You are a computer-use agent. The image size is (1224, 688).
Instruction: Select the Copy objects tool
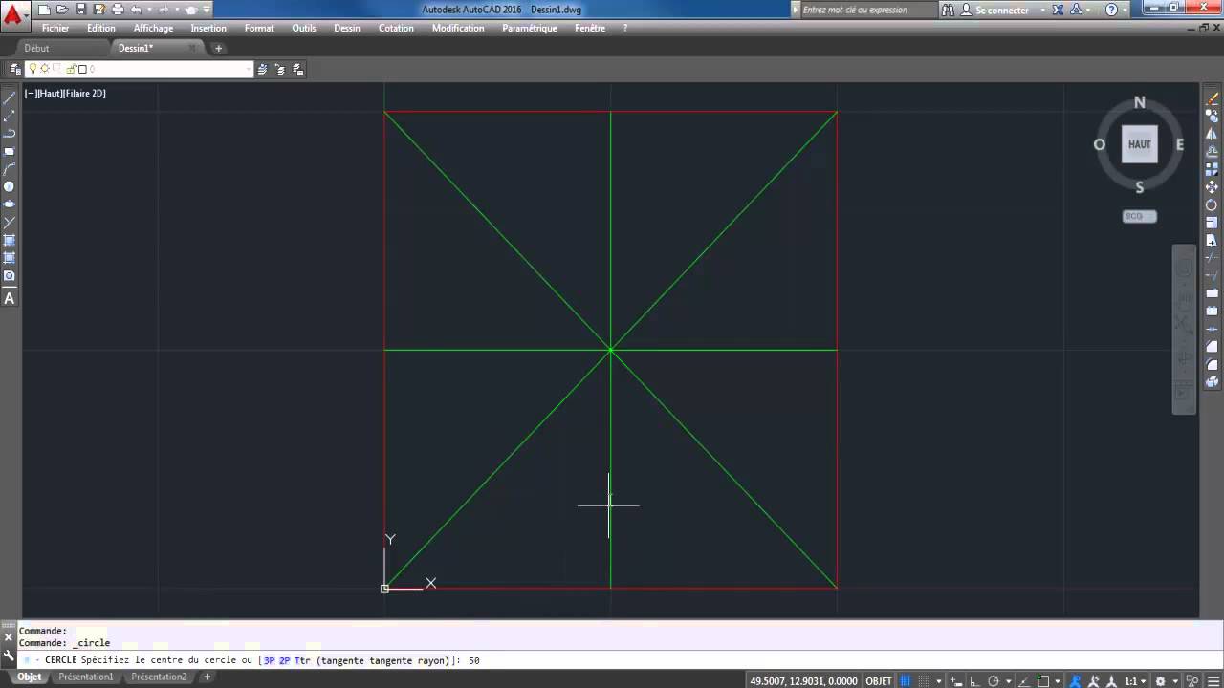[x=1212, y=116]
